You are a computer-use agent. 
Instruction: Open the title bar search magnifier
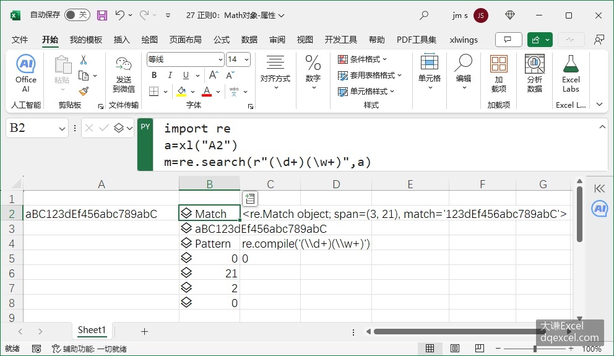pyautogui.click(x=424, y=15)
